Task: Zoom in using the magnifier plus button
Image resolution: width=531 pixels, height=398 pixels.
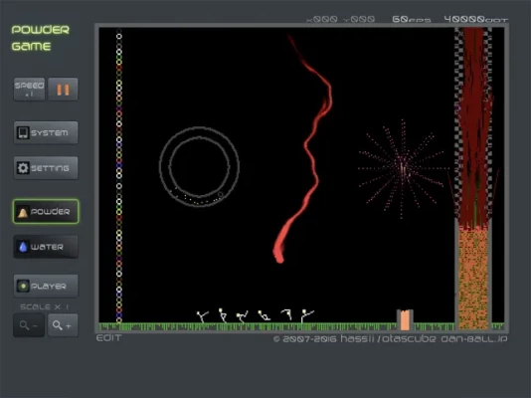Action: pyautogui.click(x=63, y=325)
